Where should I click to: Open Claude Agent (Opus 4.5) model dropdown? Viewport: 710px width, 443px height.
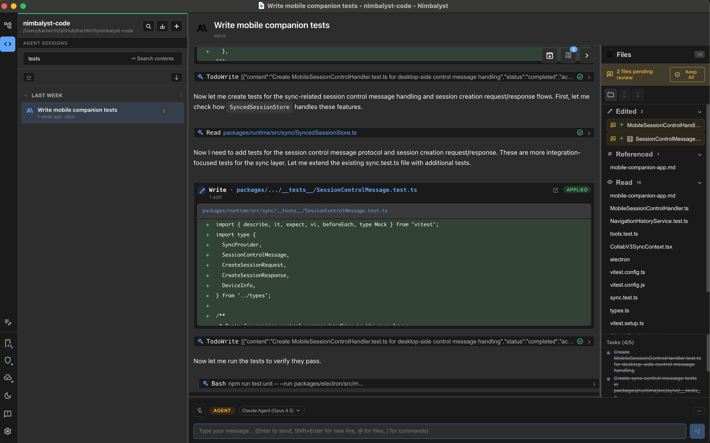pyautogui.click(x=271, y=411)
